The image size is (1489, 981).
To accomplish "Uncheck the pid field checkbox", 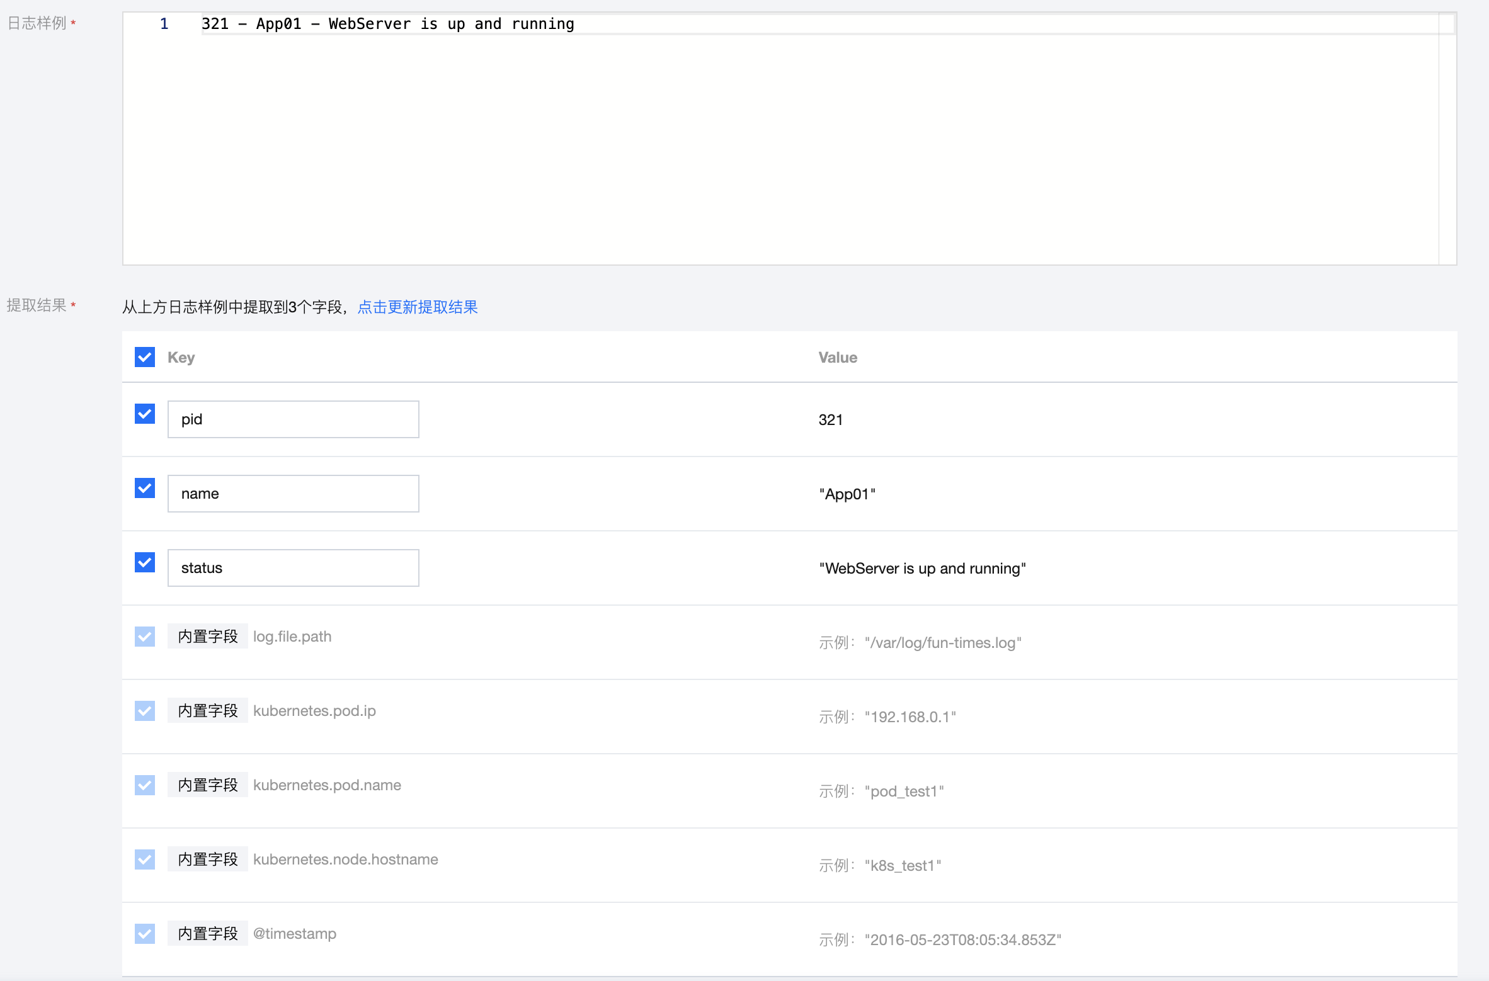I will 145,414.
